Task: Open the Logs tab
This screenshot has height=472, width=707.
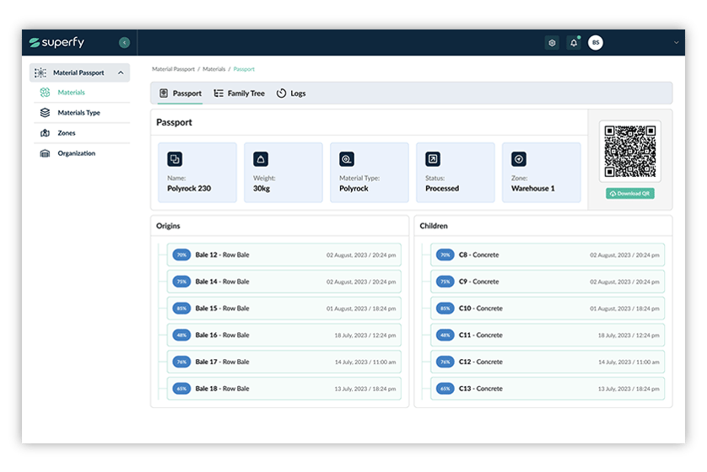Action: (x=291, y=94)
